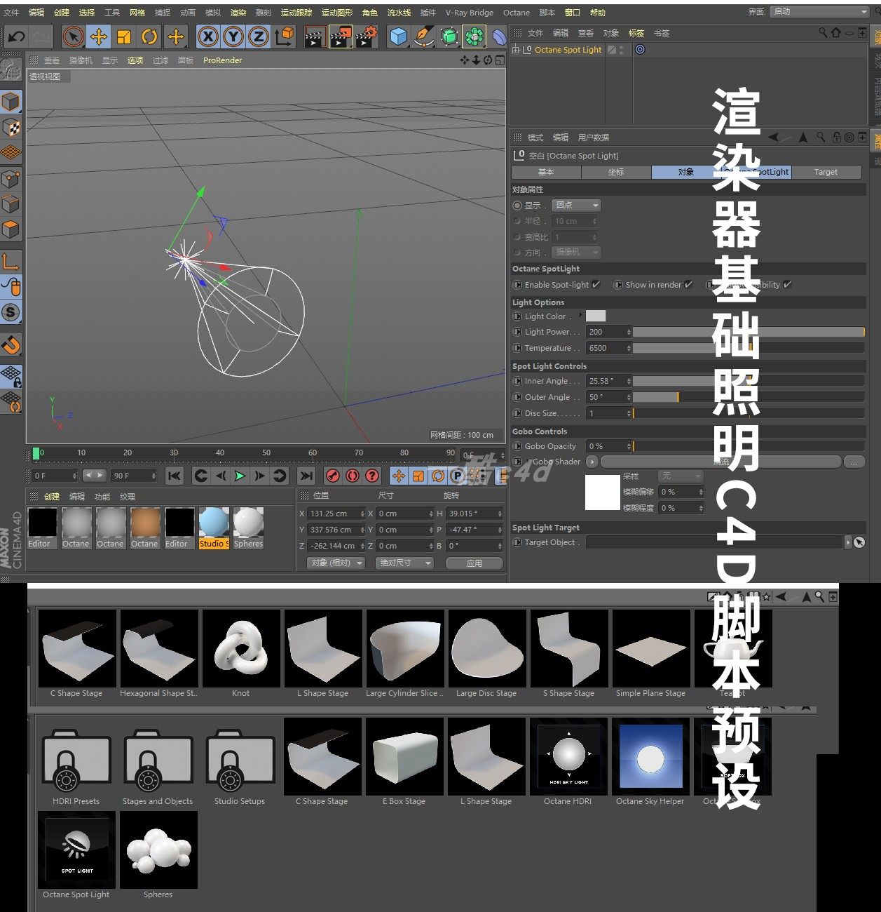Viewport: 881px width, 912px height.
Task: Open the 采样 dropdown
Action: point(680,476)
